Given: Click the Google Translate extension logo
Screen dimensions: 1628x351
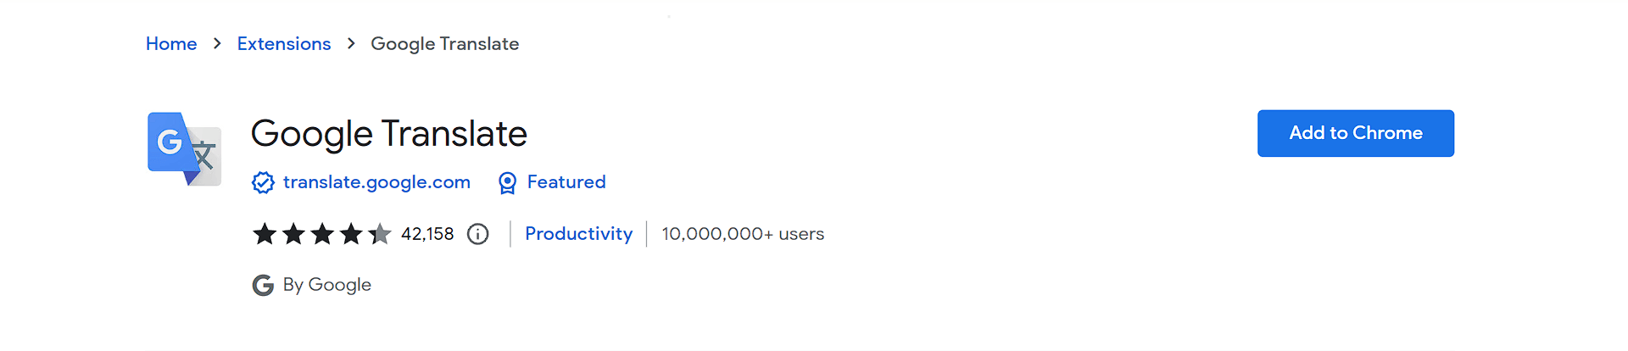Looking at the screenshot, I should click(185, 149).
